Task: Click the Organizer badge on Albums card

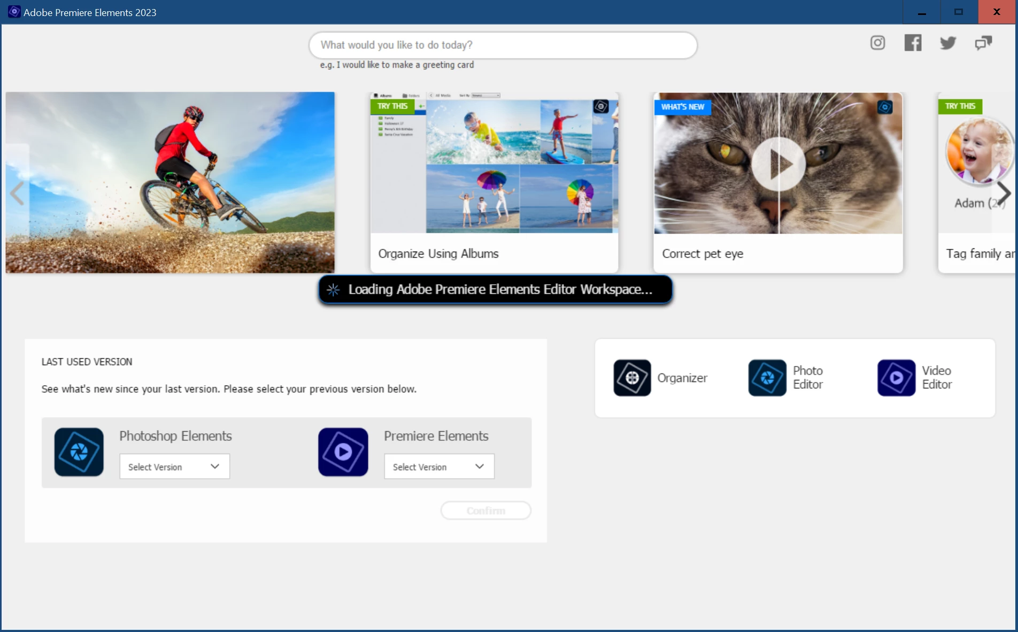Action: coord(601,106)
